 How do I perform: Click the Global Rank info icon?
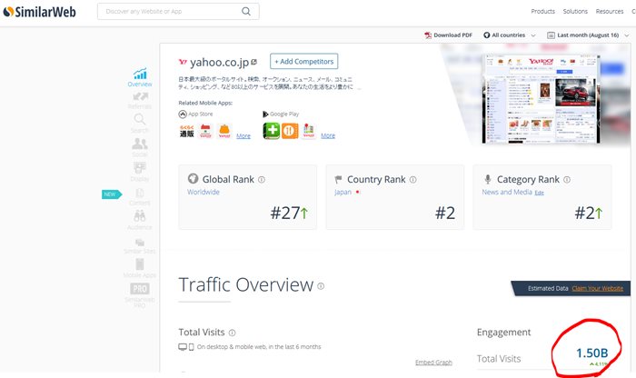(262, 180)
